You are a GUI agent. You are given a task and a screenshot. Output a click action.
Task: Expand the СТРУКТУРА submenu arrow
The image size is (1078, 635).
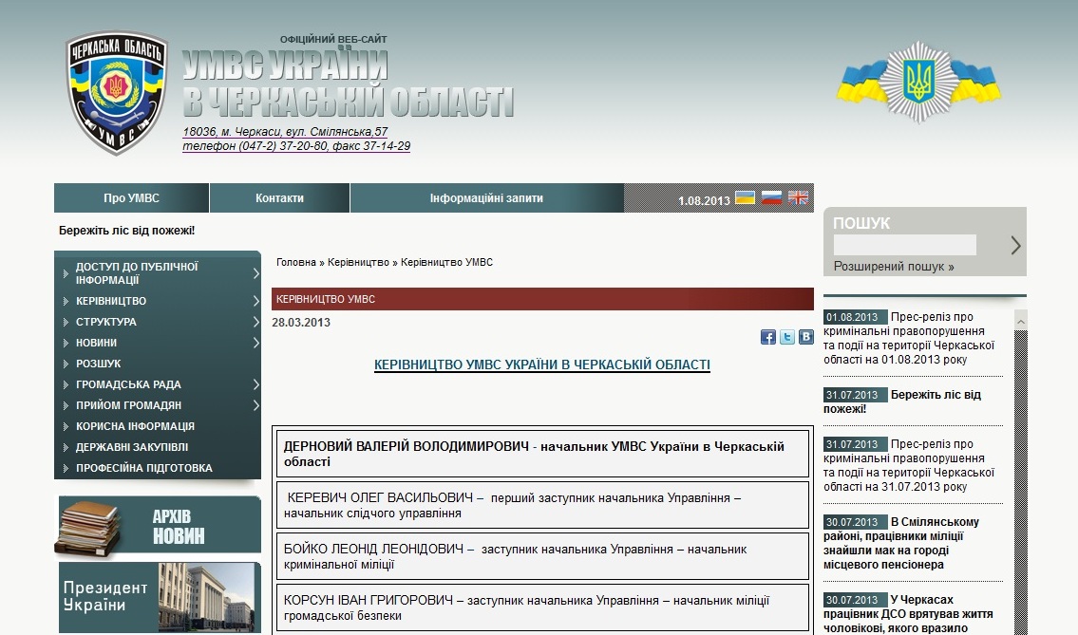(255, 322)
